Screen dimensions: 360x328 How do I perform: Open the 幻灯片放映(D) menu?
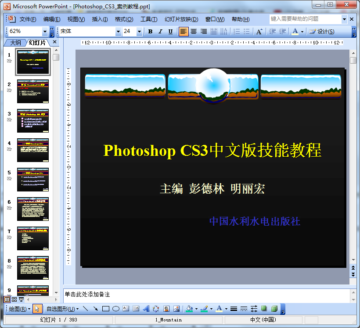pyautogui.click(x=181, y=19)
